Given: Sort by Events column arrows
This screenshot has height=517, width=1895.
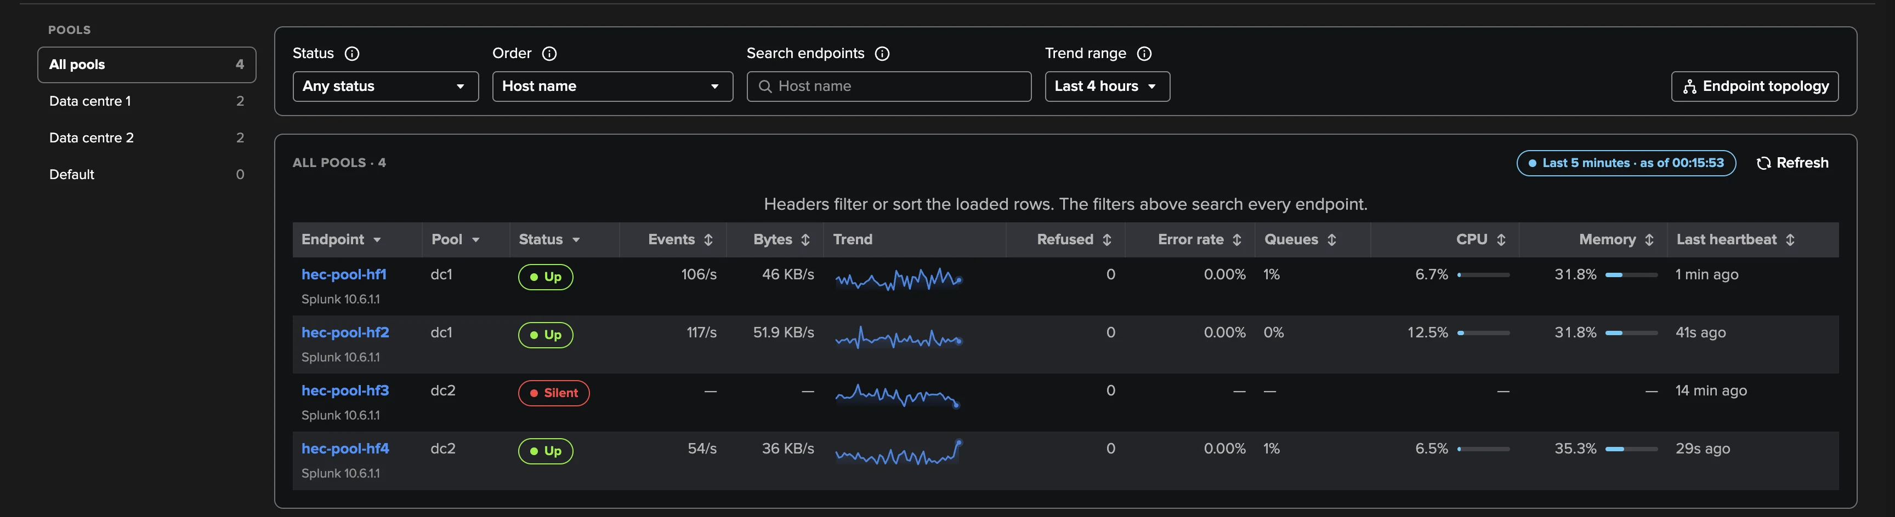Looking at the screenshot, I should click(x=708, y=239).
